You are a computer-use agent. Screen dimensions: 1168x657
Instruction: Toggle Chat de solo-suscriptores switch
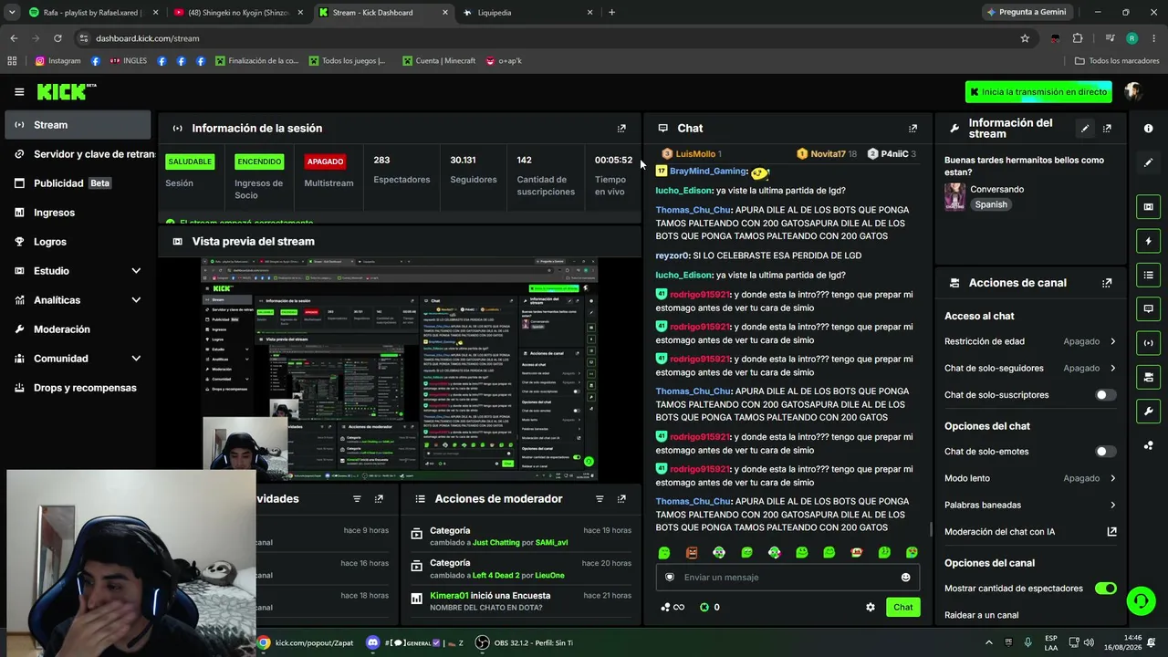[1105, 395]
